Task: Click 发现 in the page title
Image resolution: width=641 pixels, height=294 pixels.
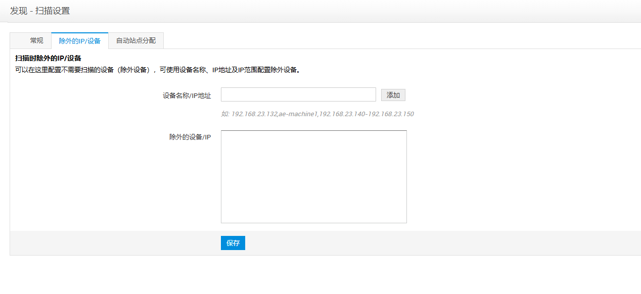Action: point(19,11)
